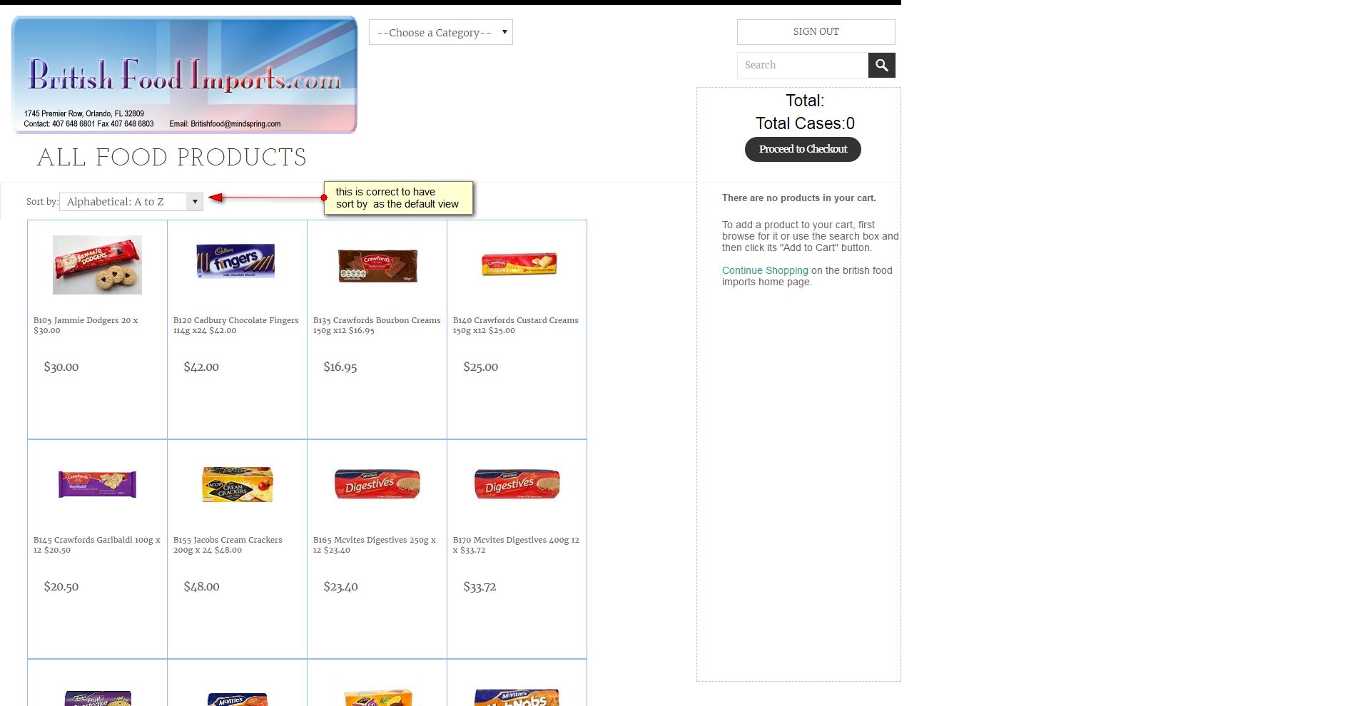
Task: Click the B145 Crawfords Garibaldi title
Action: tap(97, 545)
